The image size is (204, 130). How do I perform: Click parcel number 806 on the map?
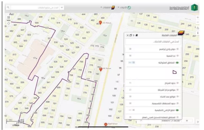(80, 114)
